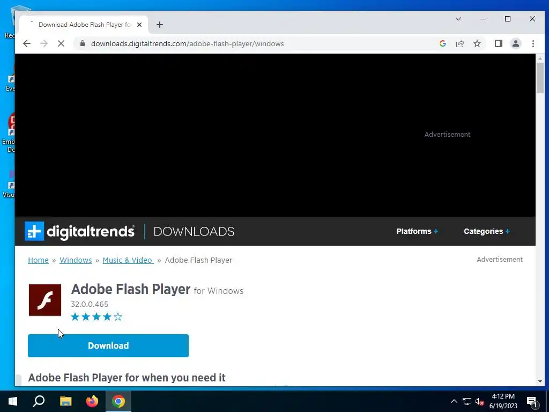Image resolution: width=549 pixels, height=412 pixels.
Task: Open the taskbar clock and date
Action: pos(503,401)
